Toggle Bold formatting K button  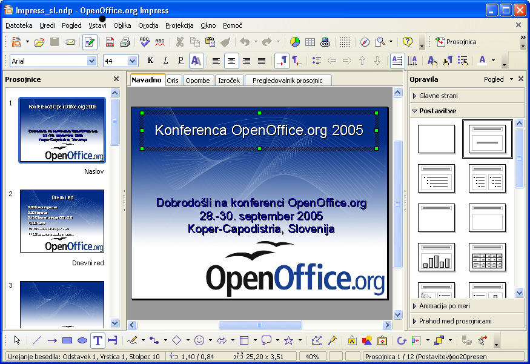coord(150,61)
